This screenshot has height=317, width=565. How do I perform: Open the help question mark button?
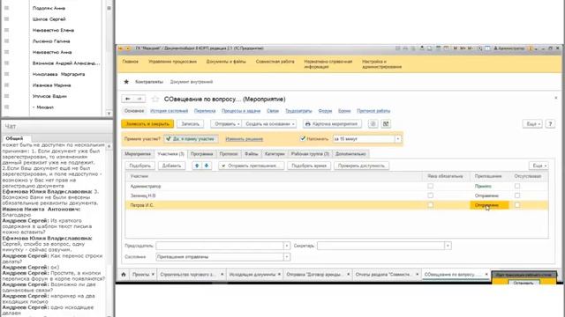click(x=550, y=124)
